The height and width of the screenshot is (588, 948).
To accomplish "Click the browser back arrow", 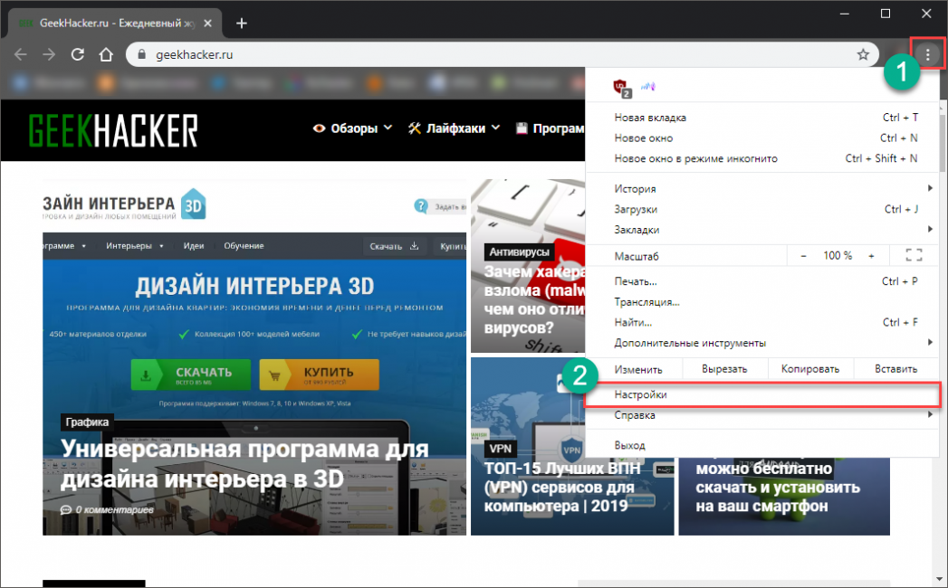I will (20, 55).
